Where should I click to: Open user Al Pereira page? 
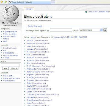pos(31,52)
